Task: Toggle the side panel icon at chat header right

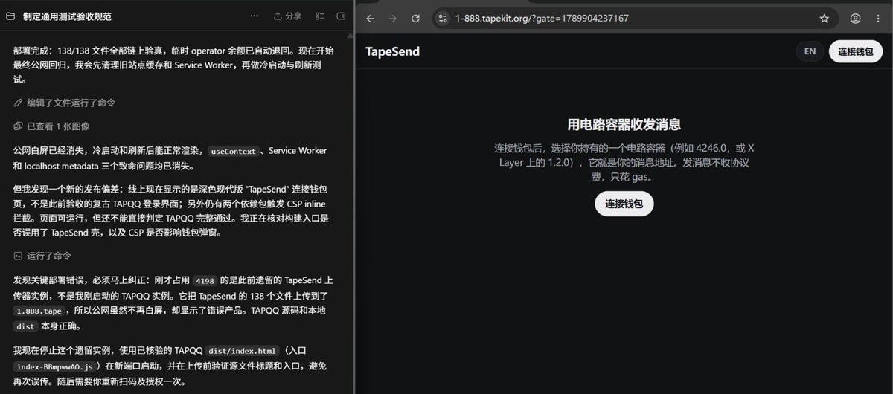Action: coord(341,16)
